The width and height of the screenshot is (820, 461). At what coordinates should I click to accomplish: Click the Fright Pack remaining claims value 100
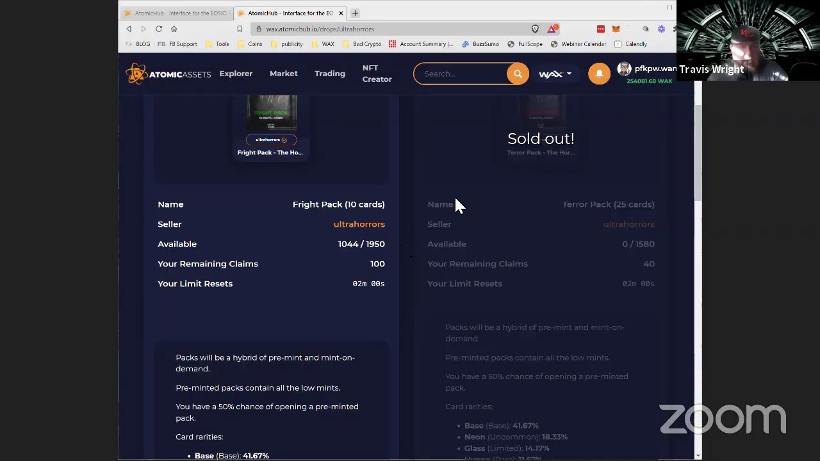[x=377, y=264]
